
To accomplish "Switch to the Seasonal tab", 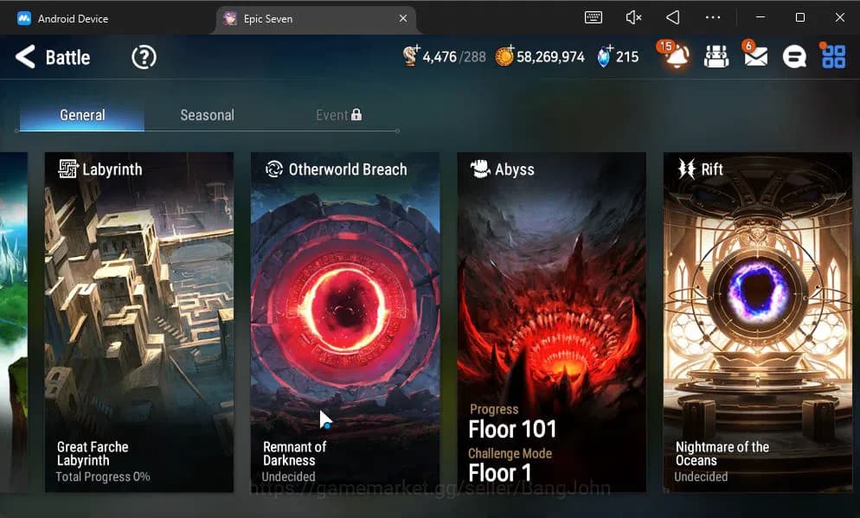I will coord(207,115).
